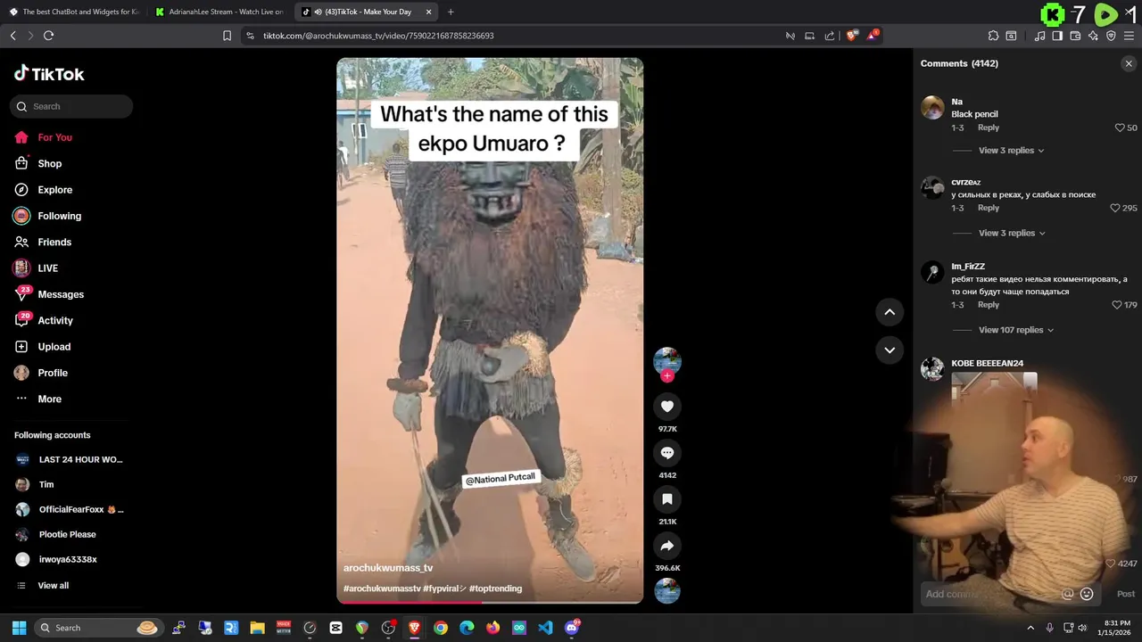This screenshot has height=642, width=1142.
Task: Click the Brave Rewards triangle icon
Action: (x=873, y=36)
